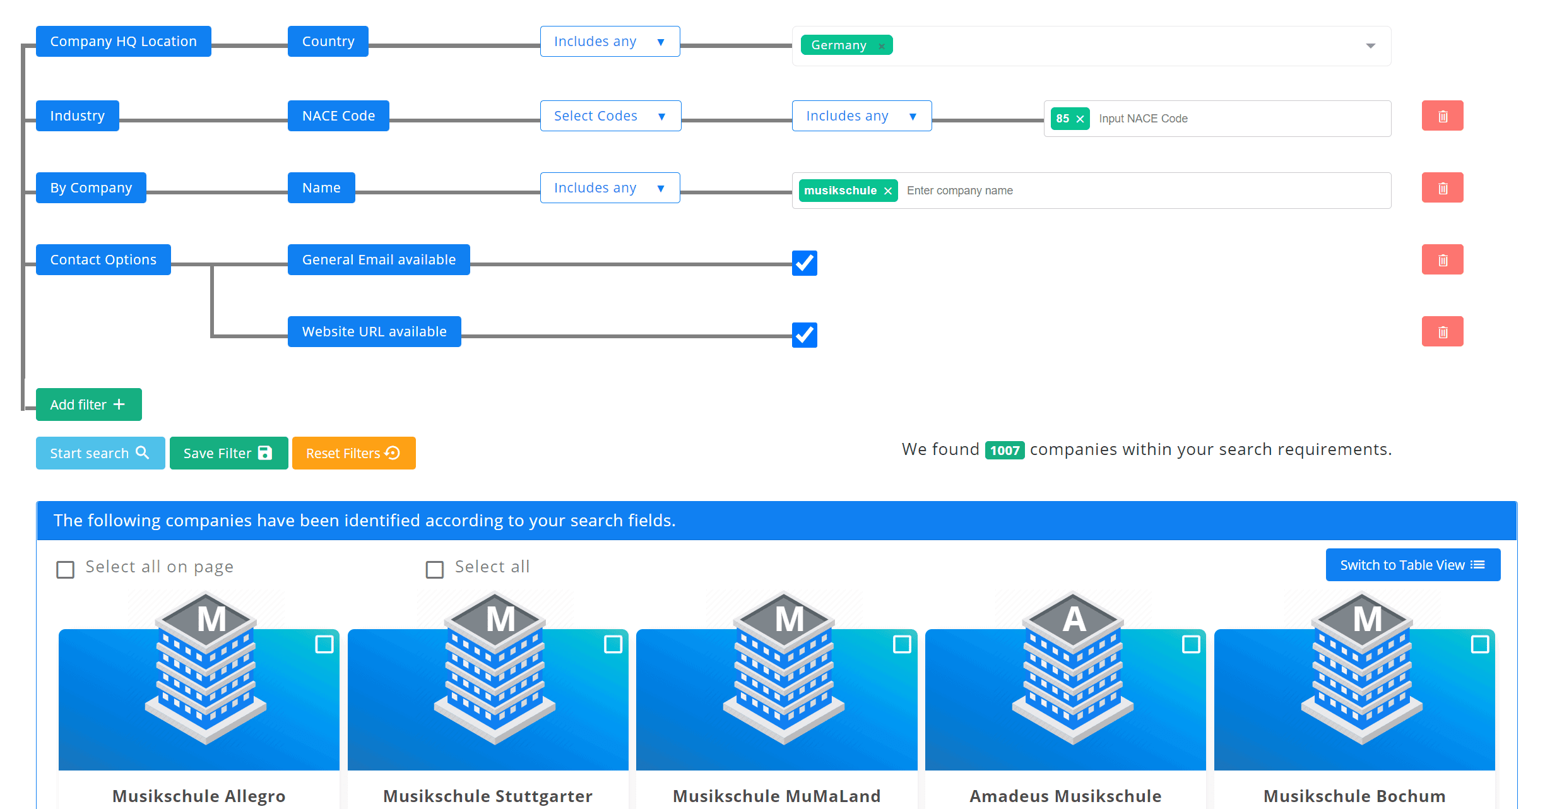Click Start search button
The image size is (1545, 809).
pos(100,453)
